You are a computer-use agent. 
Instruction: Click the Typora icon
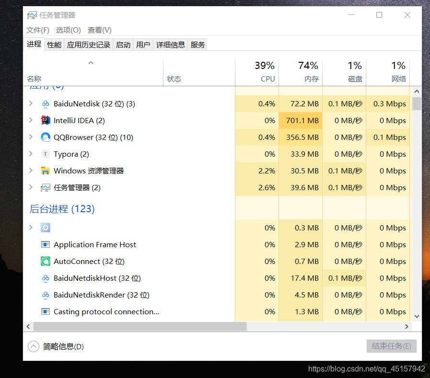click(45, 154)
